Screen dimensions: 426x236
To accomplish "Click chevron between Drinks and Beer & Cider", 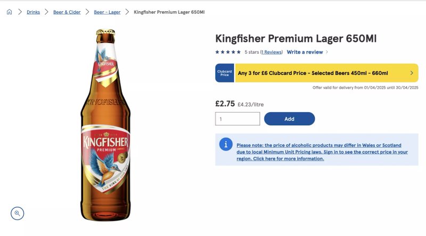I will coord(46,12).
